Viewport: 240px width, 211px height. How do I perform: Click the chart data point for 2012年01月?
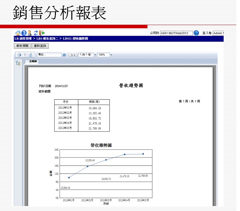69,178
